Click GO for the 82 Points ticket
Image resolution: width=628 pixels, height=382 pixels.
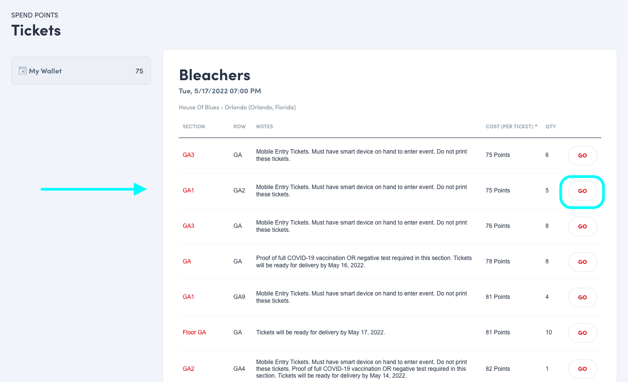click(x=582, y=369)
